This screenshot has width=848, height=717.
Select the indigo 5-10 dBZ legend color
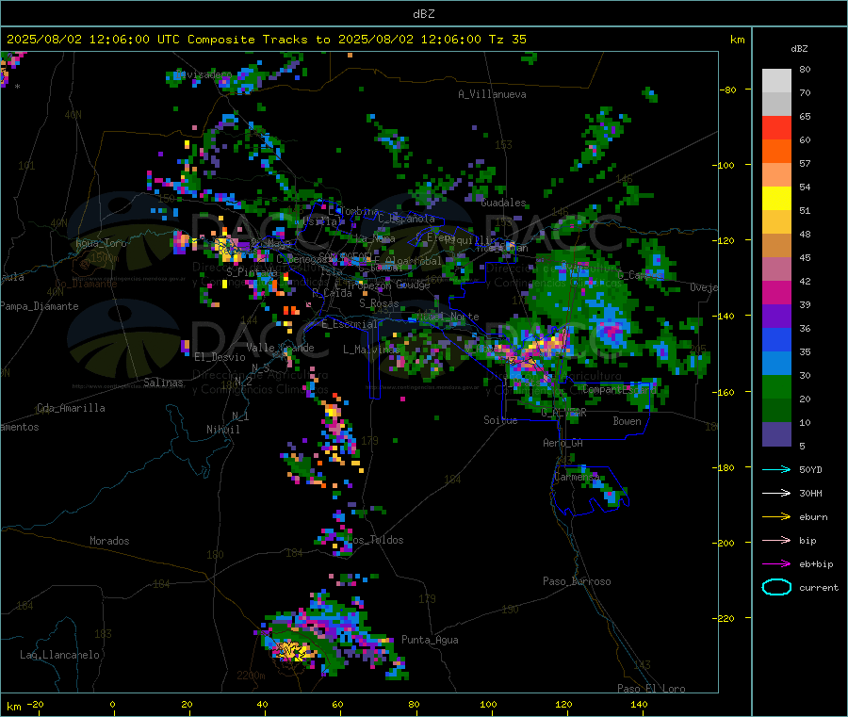[776, 434]
